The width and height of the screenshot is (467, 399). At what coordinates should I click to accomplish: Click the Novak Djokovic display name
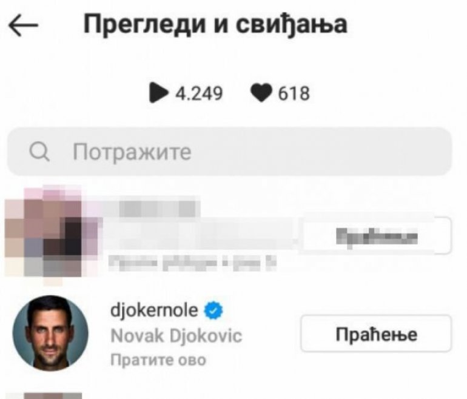click(x=176, y=336)
